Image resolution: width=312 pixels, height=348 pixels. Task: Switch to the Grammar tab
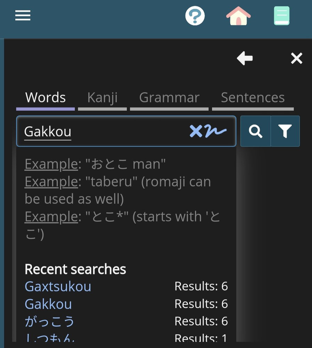point(169,98)
